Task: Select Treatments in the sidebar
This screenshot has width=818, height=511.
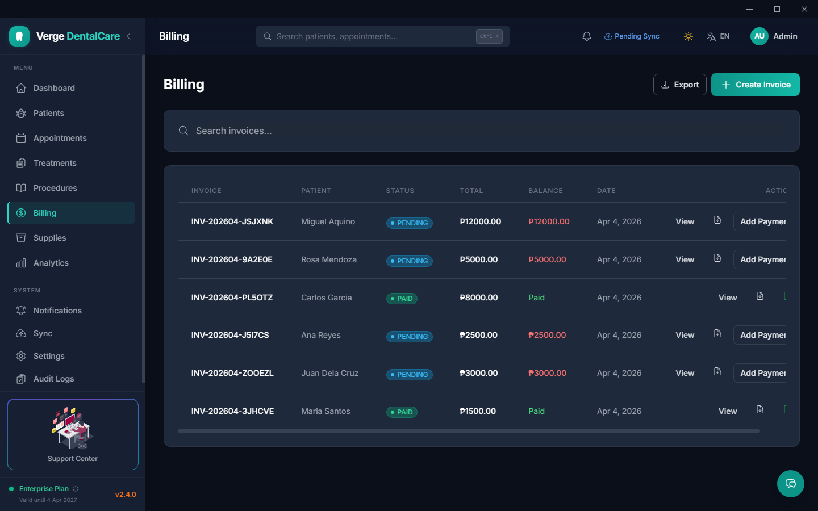Action: (x=71, y=163)
